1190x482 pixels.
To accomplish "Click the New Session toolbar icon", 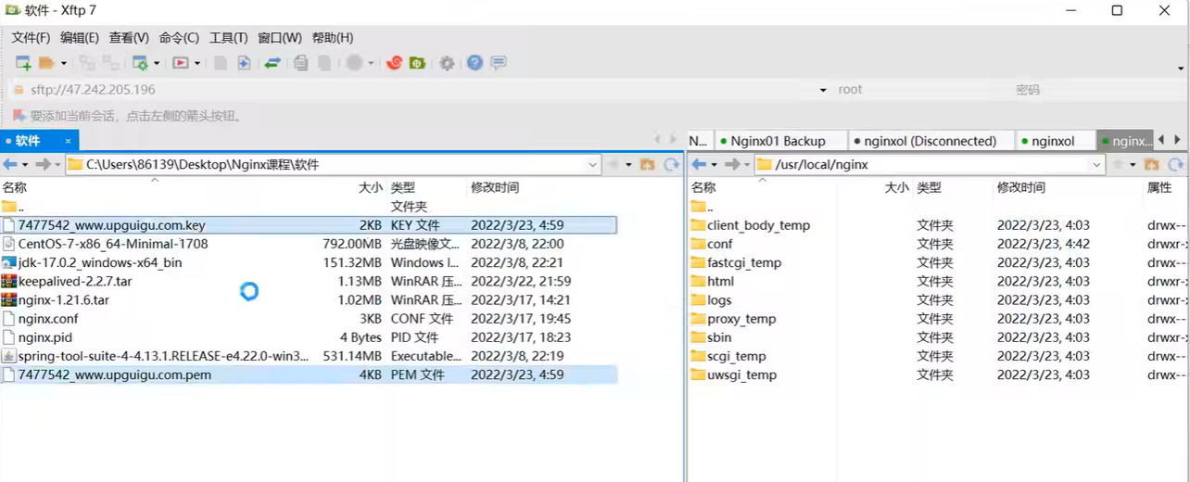I will 23,63.
